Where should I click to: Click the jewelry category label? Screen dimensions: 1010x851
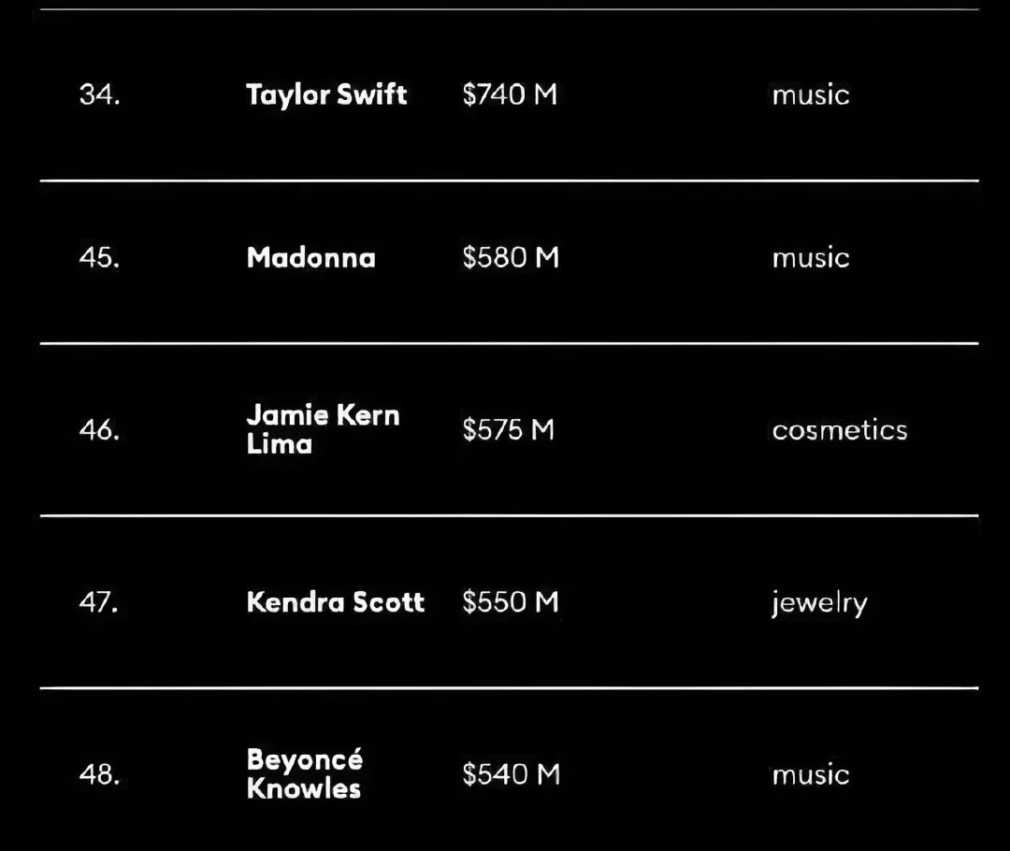[x=820, y=604]
